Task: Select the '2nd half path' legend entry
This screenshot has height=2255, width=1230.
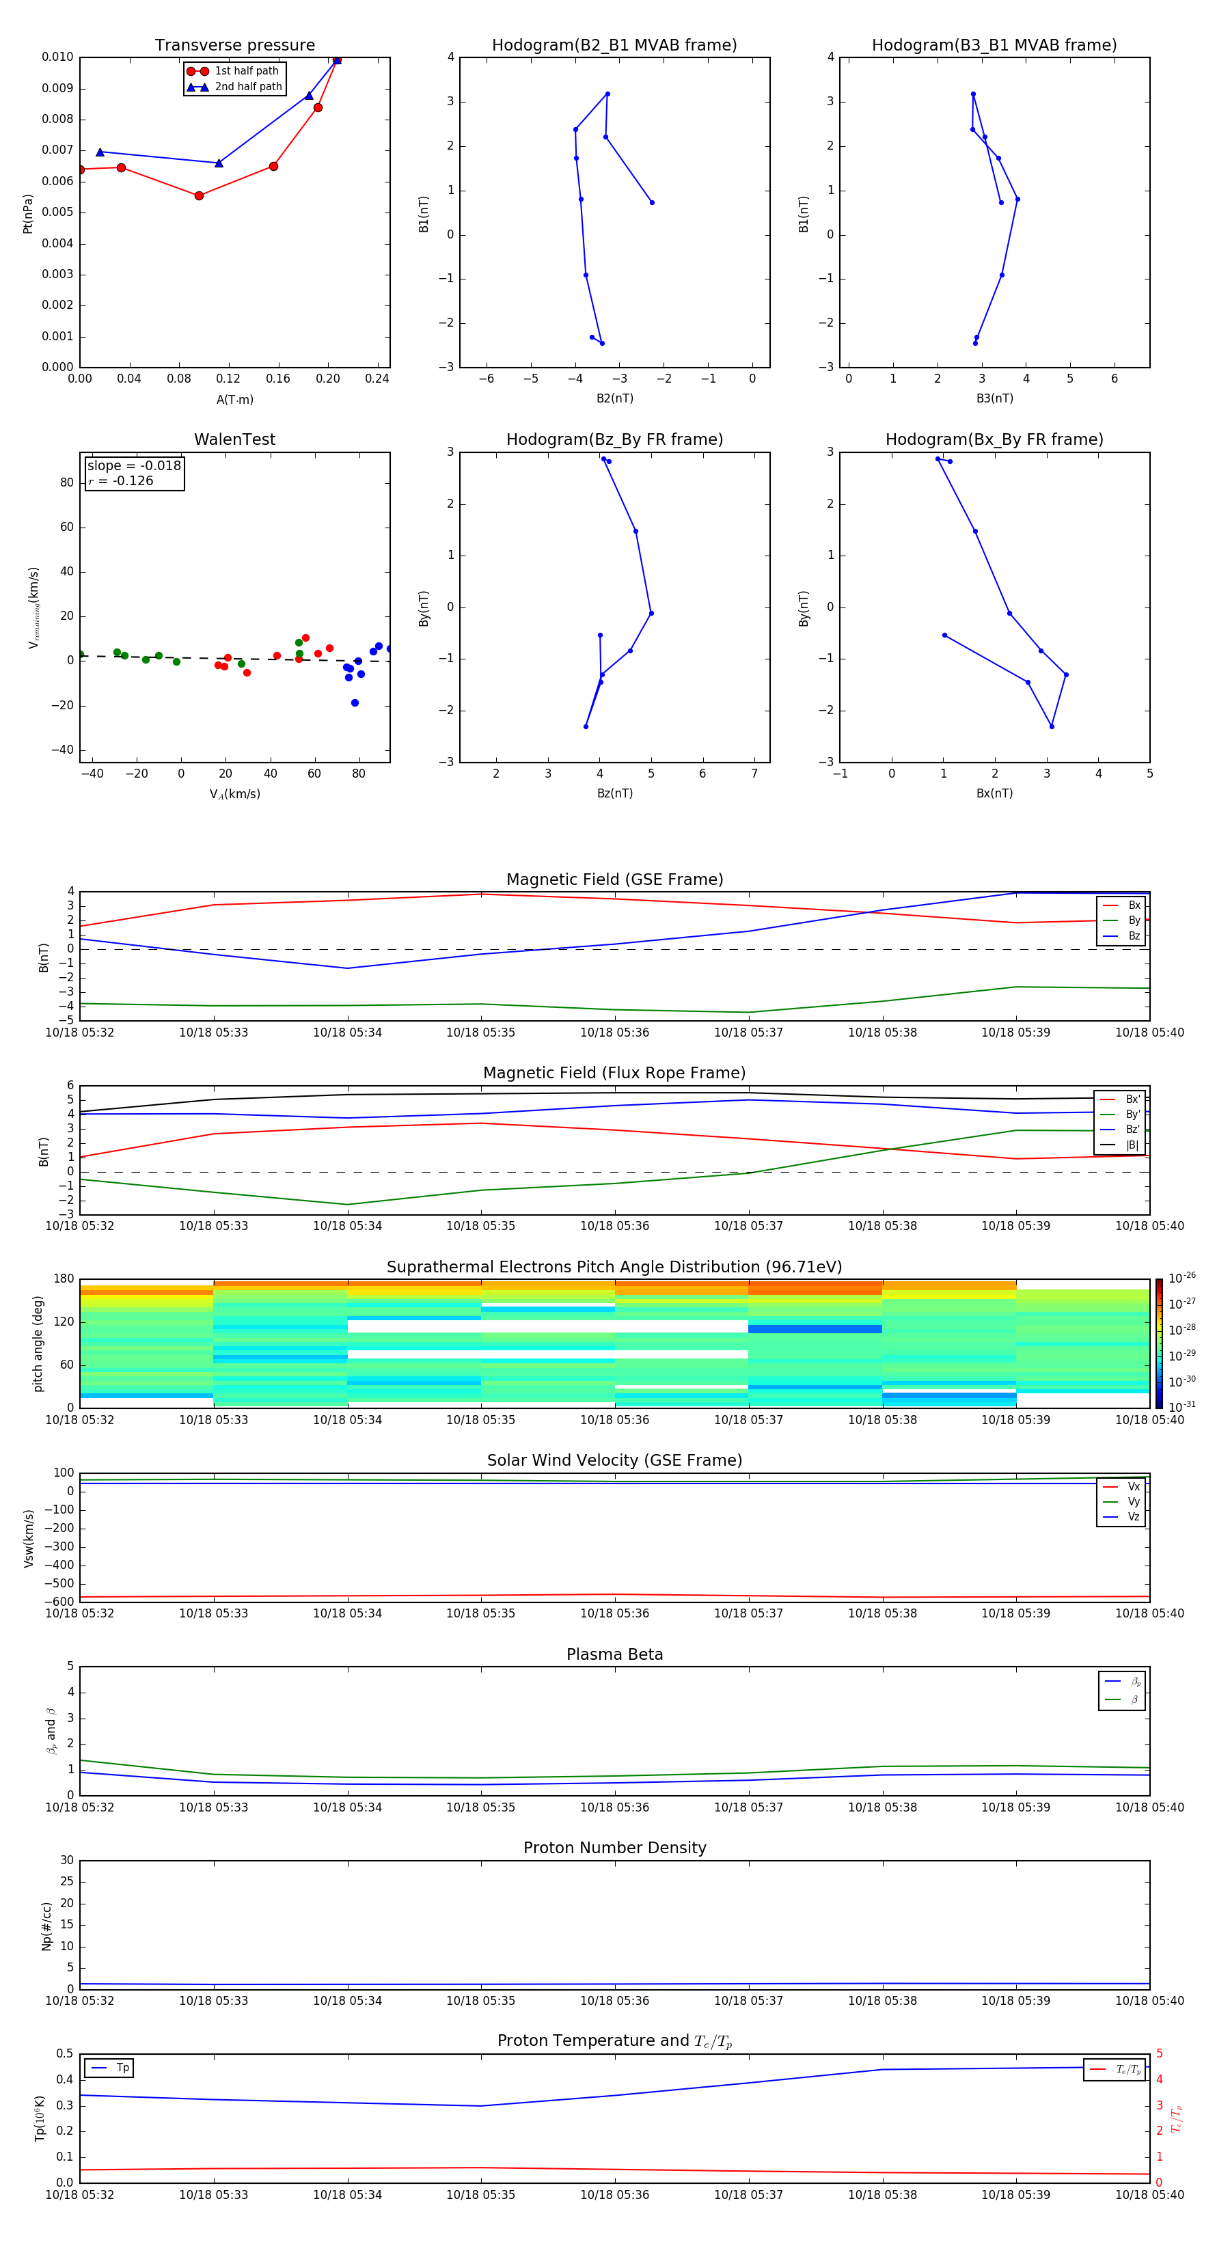Action: [x=234, y=87]
